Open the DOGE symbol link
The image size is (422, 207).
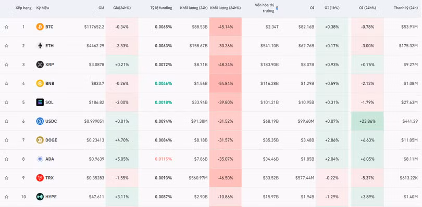[x=51, y=140]
